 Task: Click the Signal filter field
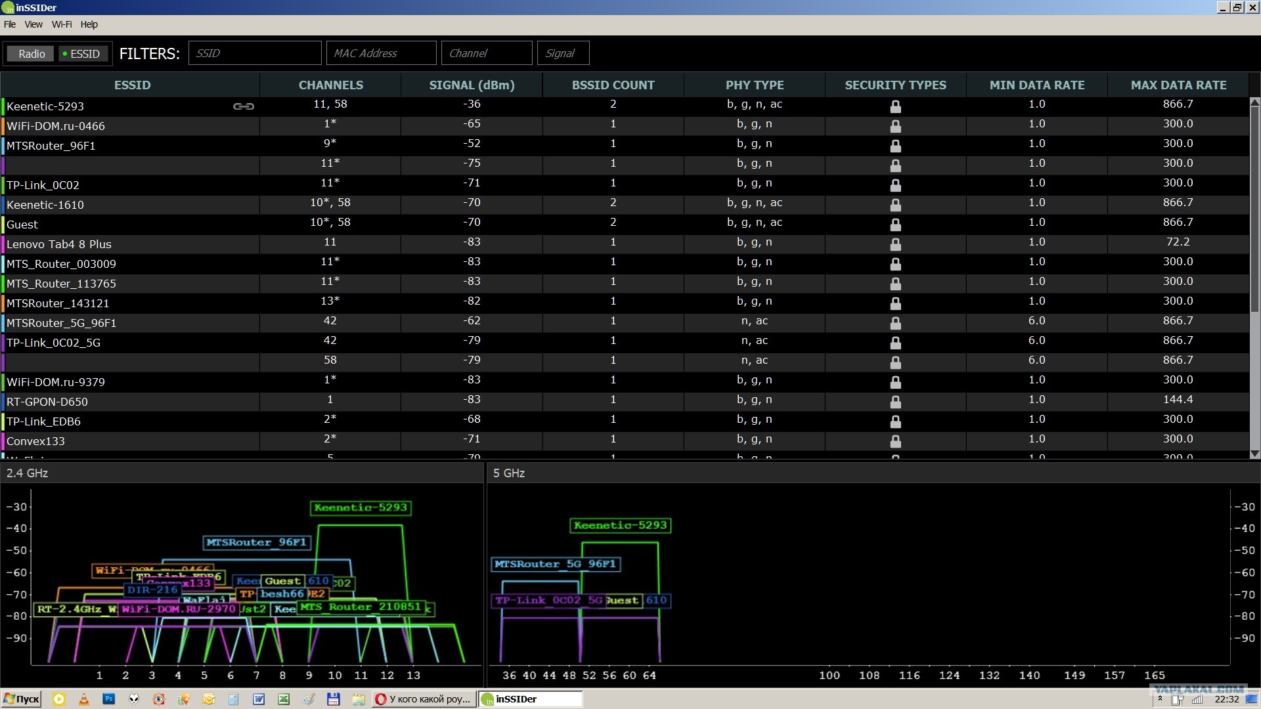[x=563, y=53]
